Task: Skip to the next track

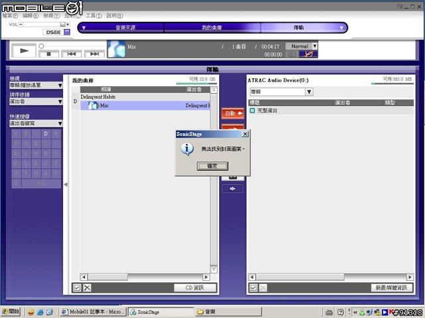Action: click(x=94, y=54)
